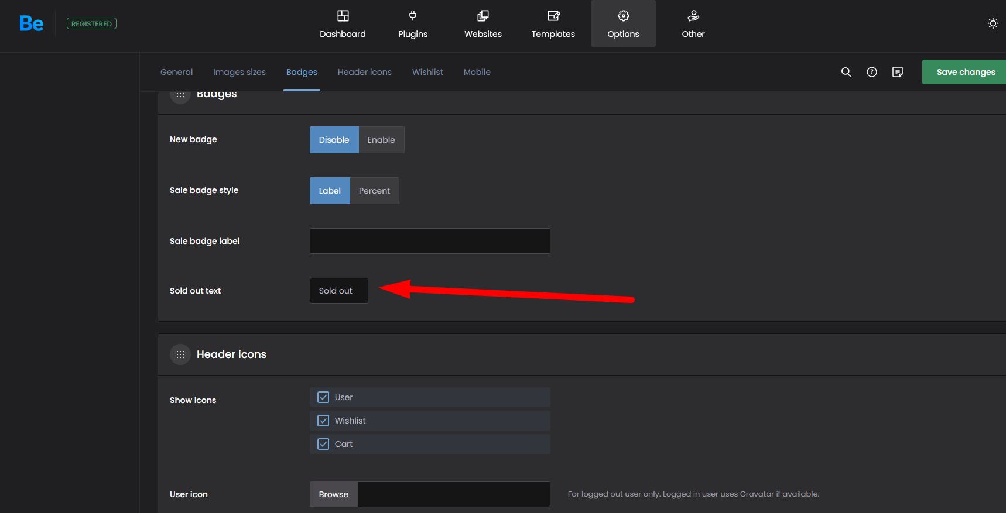The image size is (1006, 513).
Task: Enable the New badge option
Action: click(381, 140)
